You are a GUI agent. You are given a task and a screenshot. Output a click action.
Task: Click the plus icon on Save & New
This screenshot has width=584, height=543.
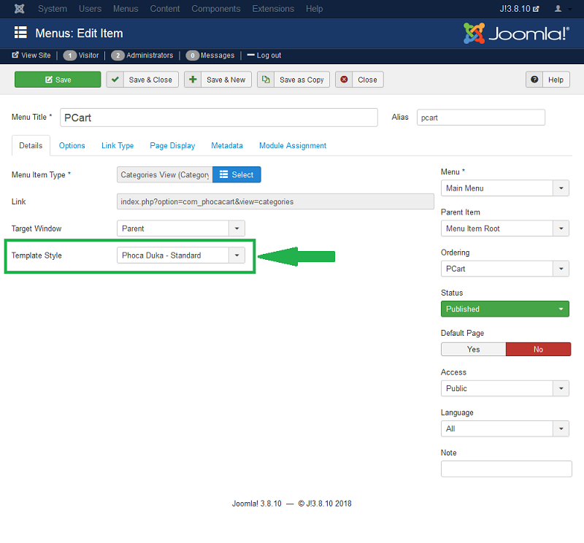point(193,80)
